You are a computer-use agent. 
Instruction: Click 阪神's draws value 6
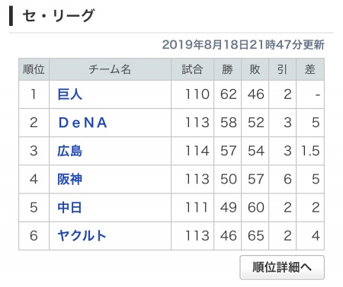coord(287,179)
